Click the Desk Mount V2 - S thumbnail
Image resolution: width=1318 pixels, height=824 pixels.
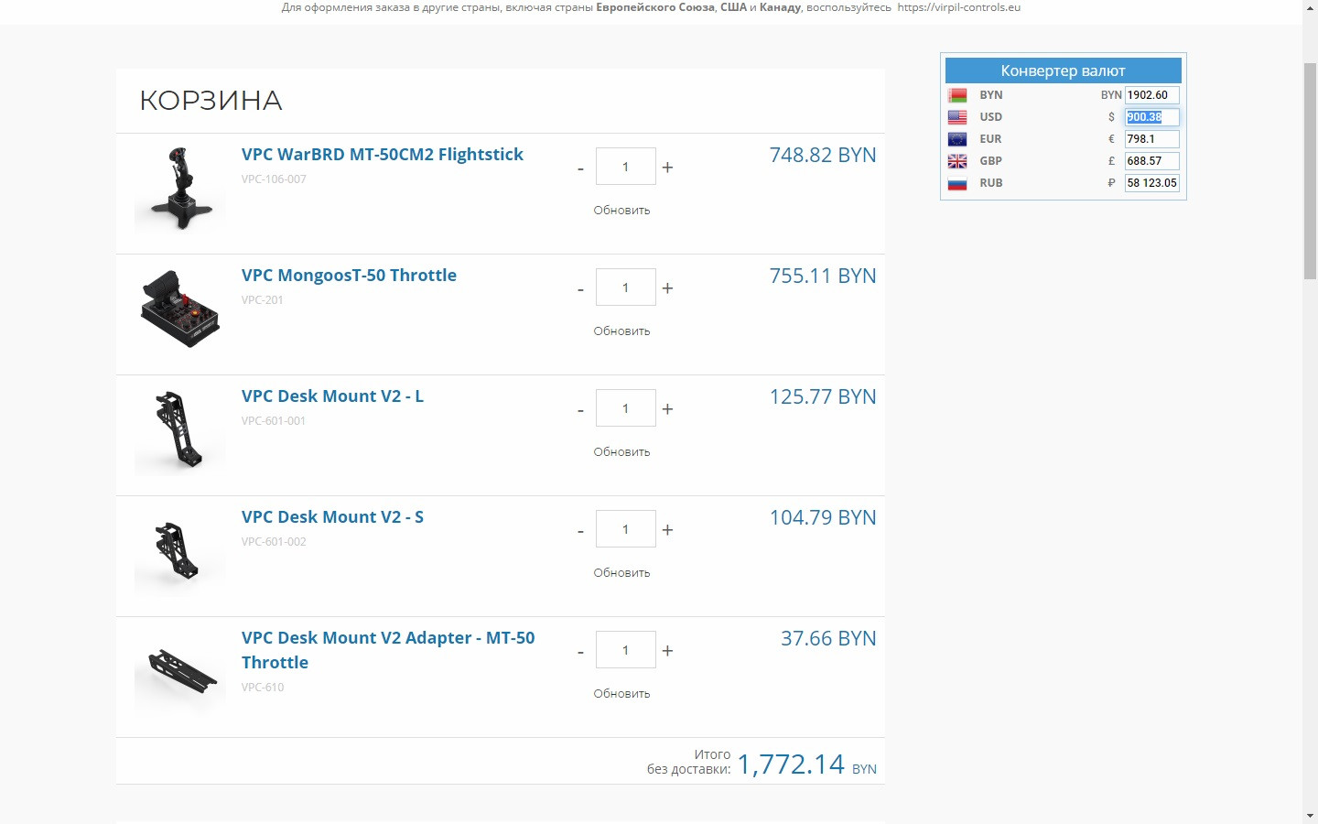click(180, 551)
